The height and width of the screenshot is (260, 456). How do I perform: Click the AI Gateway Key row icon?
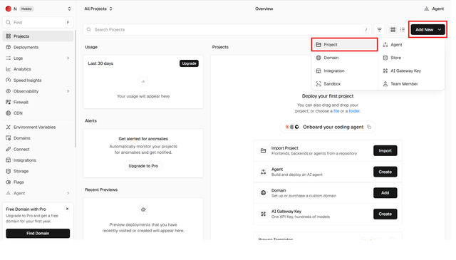[263, 214]
